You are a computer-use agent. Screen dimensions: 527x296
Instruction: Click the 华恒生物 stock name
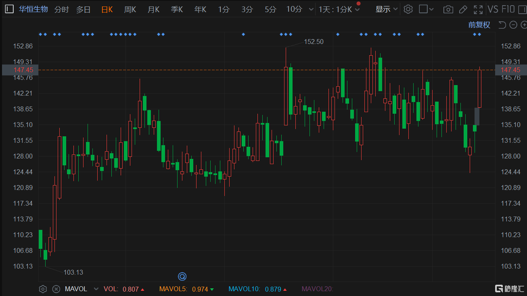tap(33, 9)
